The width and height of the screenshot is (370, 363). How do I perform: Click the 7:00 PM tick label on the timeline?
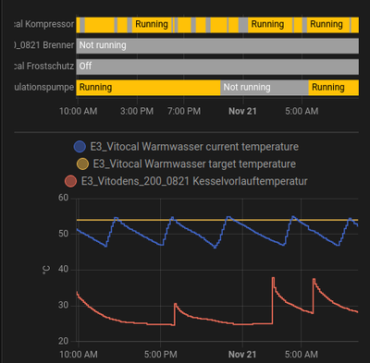tap(184, 111)
